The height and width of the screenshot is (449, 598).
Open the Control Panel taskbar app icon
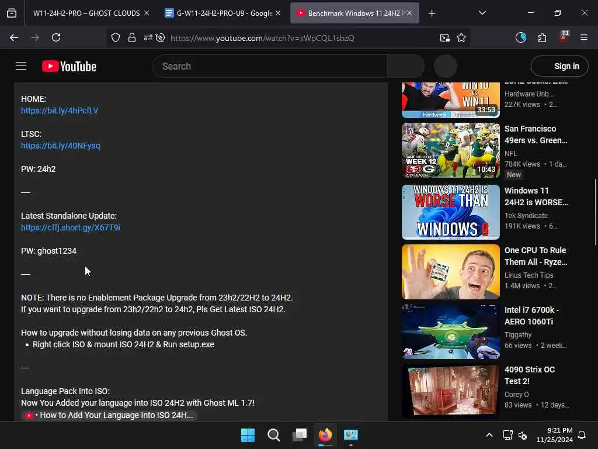pos(351,435)
